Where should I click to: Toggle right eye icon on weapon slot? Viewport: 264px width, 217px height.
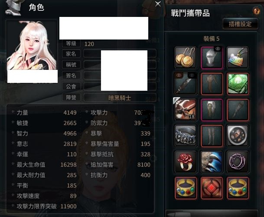click(192, 75)
